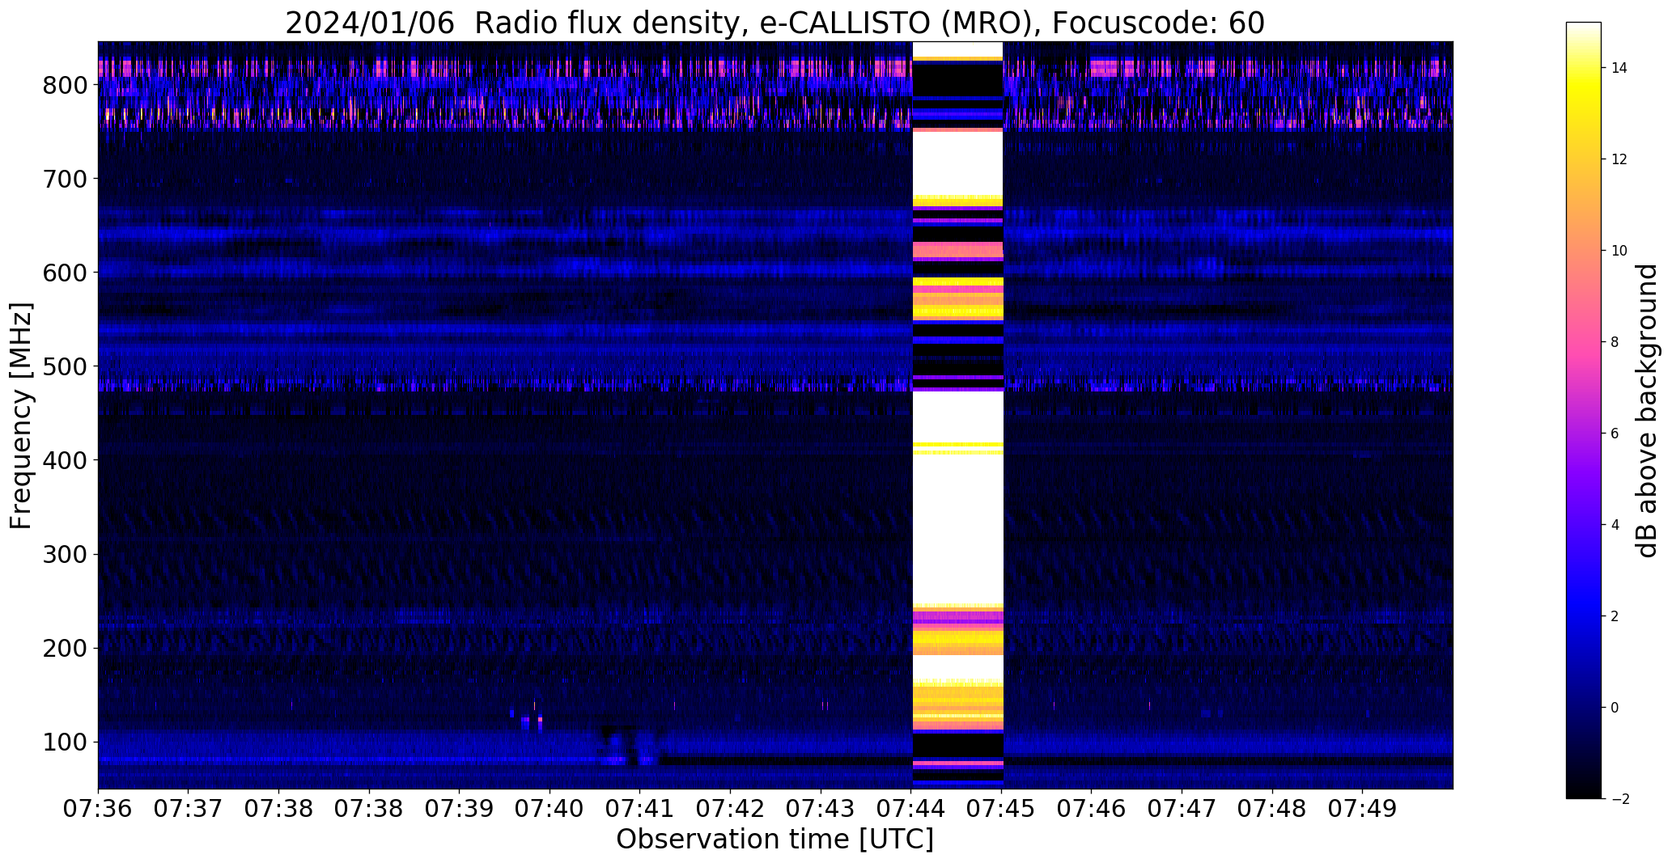Click the 07:46 time tick label
Viewport: 1672px width, 863px height.
click(1092, 809)
